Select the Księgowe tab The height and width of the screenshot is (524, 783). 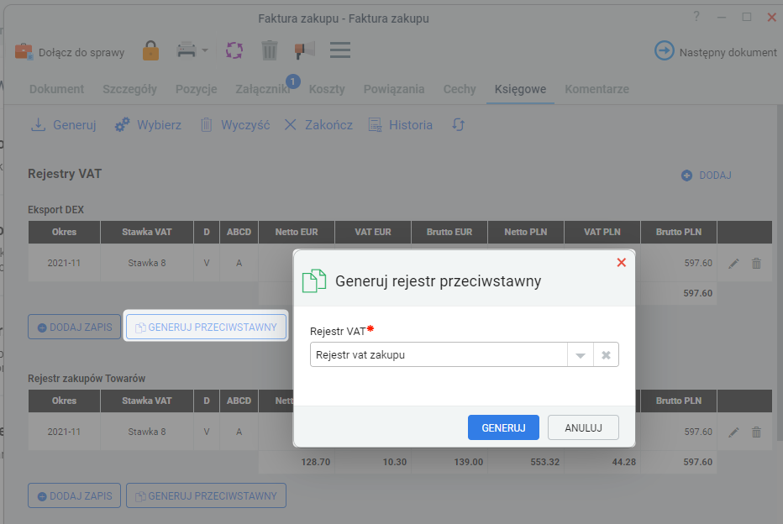[x=520, y=89]
